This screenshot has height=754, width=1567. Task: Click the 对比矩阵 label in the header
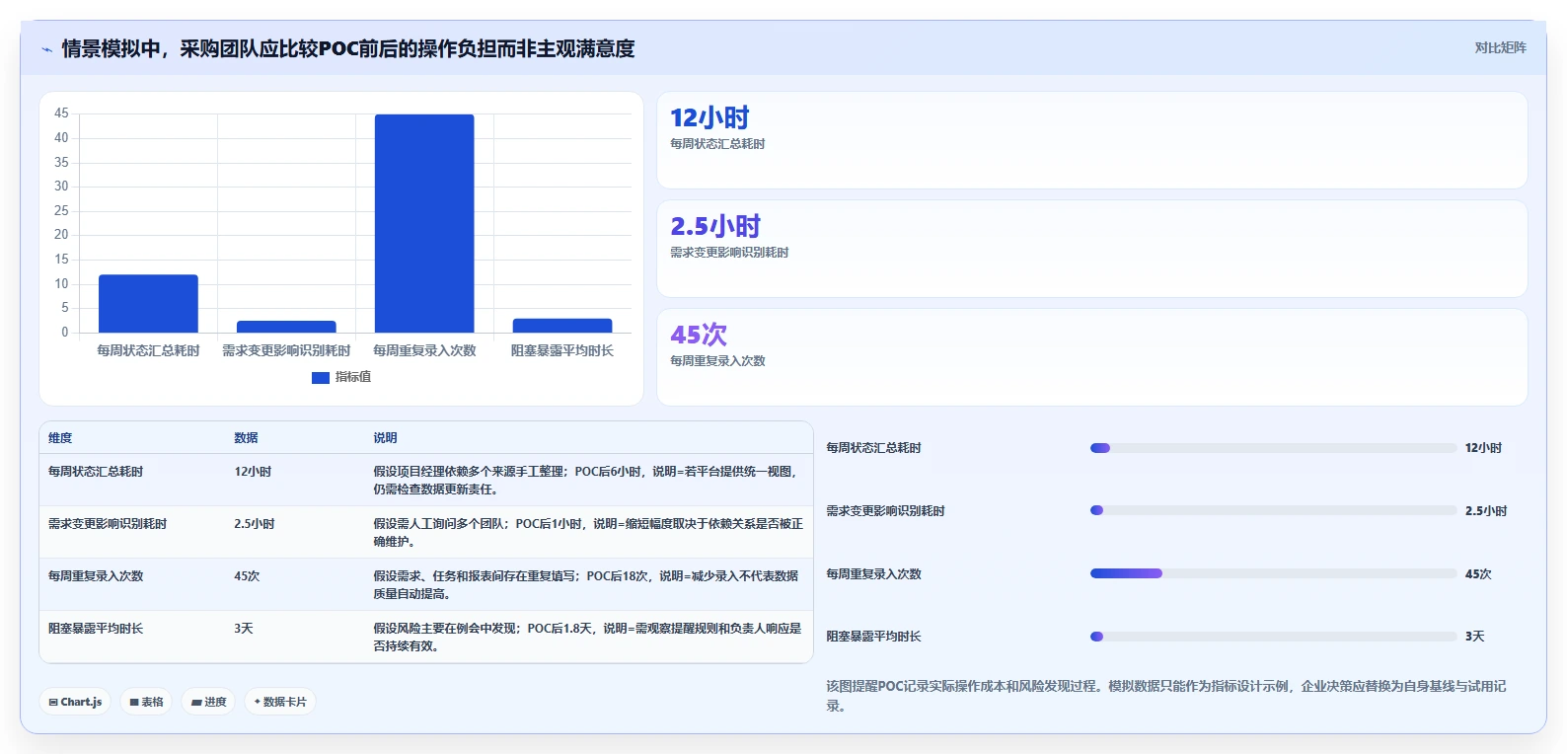1500,48
